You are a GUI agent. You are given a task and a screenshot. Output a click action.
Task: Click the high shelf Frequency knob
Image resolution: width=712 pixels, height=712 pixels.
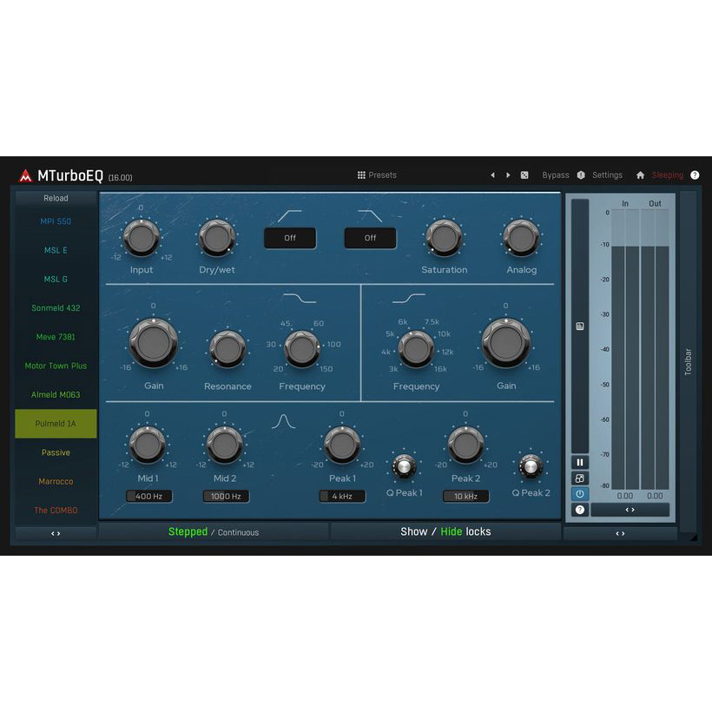pyautogui.click(x=416, y=349)
